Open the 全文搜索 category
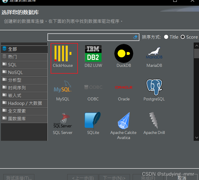This screenshot has height=180, width=199. click(x=24, y=111)
